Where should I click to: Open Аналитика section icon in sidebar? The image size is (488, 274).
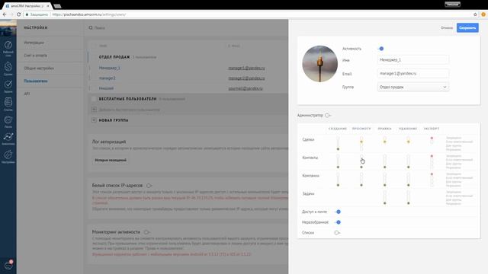pyautogui.click(x=8, y=139)
